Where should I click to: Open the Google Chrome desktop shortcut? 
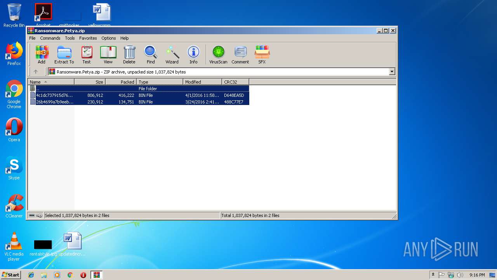[x=14, y=94]
